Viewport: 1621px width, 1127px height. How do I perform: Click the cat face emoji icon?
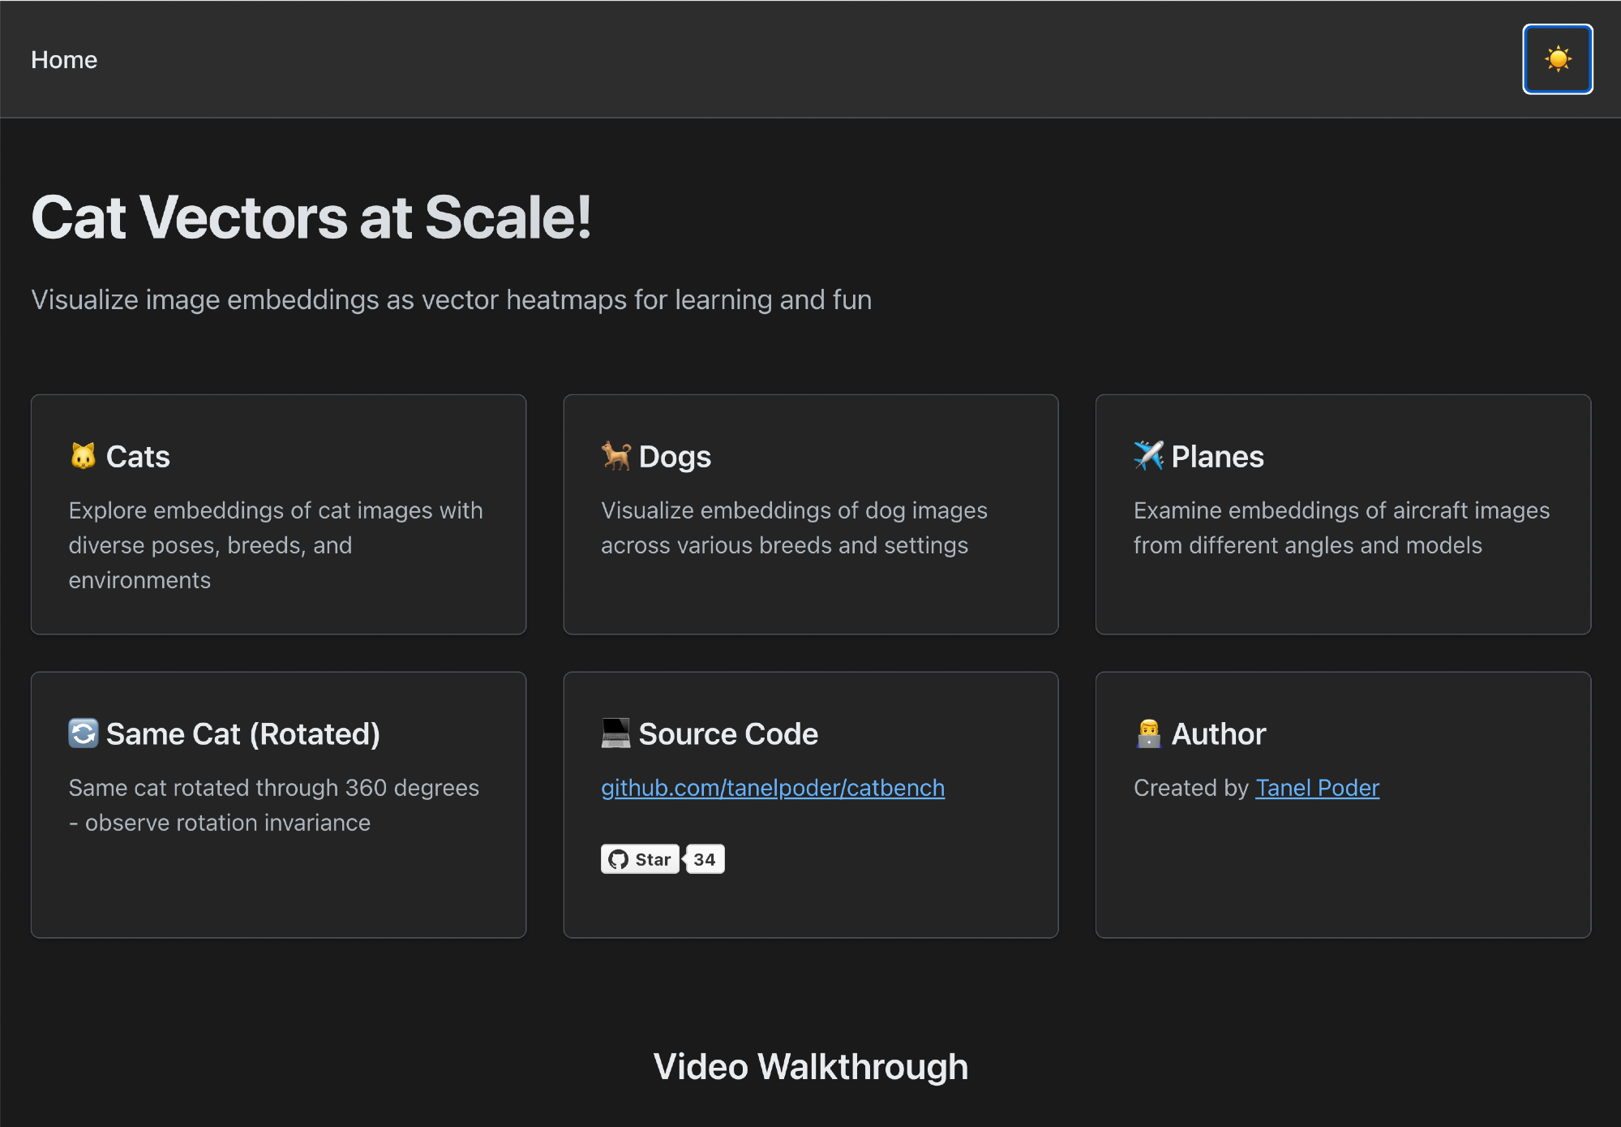coord(83,456)
